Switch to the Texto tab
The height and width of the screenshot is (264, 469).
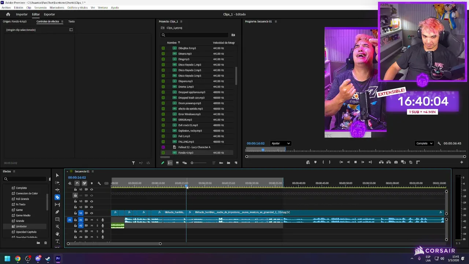pos(71,22)
